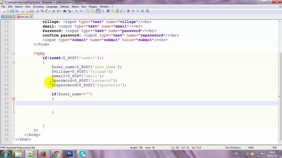Open the Run menu

(x=84, y=7)
